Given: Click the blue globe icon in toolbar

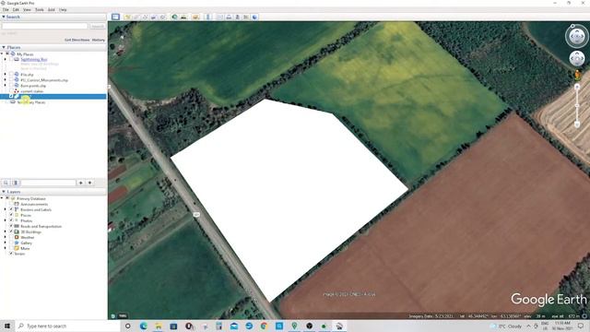Looking at the screenshot, I should [255, 17].
